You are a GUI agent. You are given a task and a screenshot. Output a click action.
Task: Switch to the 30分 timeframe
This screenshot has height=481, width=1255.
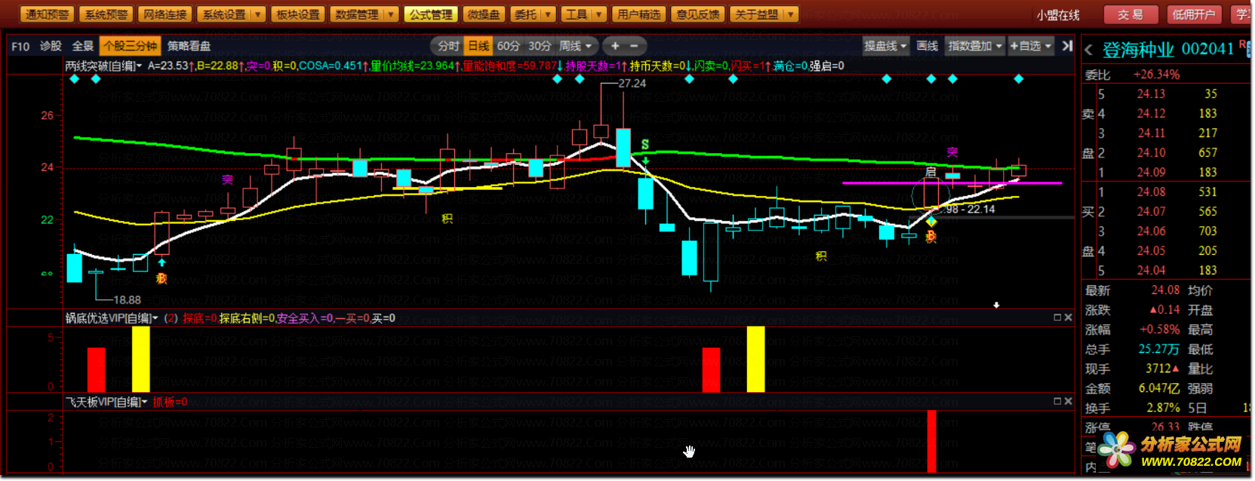[x=539, y=46]
